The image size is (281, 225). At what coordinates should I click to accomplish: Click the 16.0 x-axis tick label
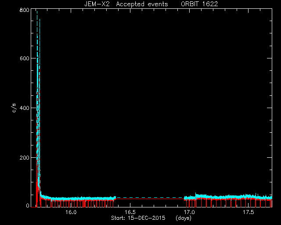point(71,212)
